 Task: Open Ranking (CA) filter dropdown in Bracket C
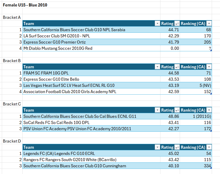point(209,110)
